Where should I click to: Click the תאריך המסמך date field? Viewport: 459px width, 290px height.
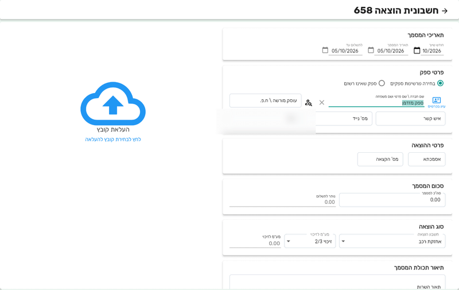391,51
